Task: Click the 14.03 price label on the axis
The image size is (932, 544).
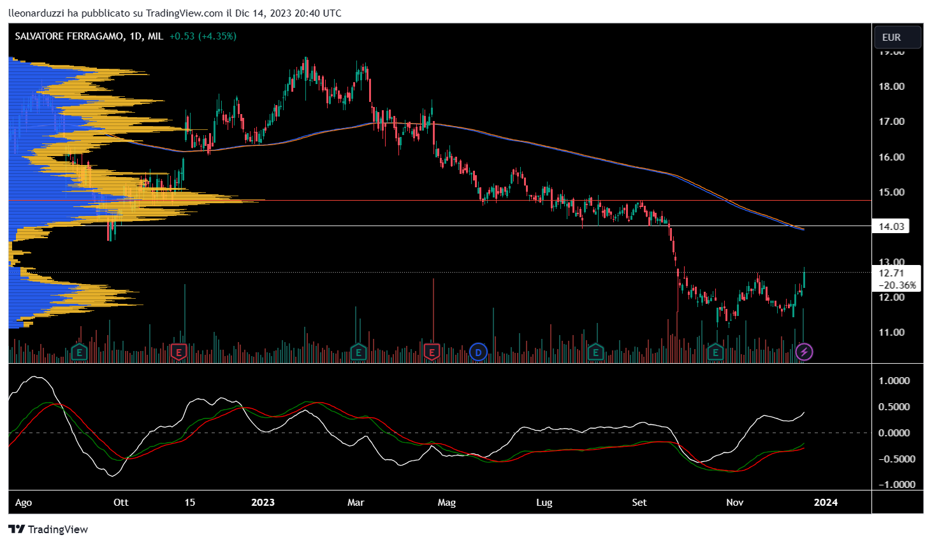Action: click(x=891, y=226)
